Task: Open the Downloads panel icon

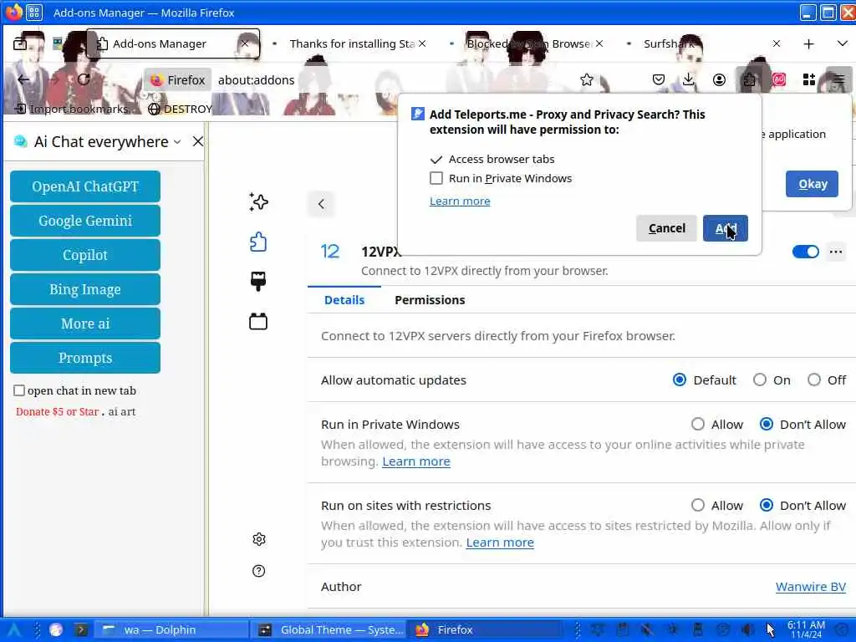Action: [689, 79]
